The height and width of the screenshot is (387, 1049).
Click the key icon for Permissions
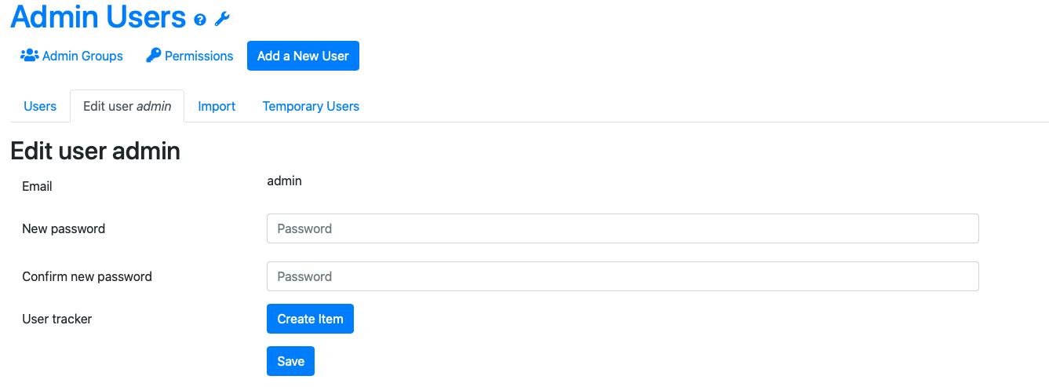153,56
